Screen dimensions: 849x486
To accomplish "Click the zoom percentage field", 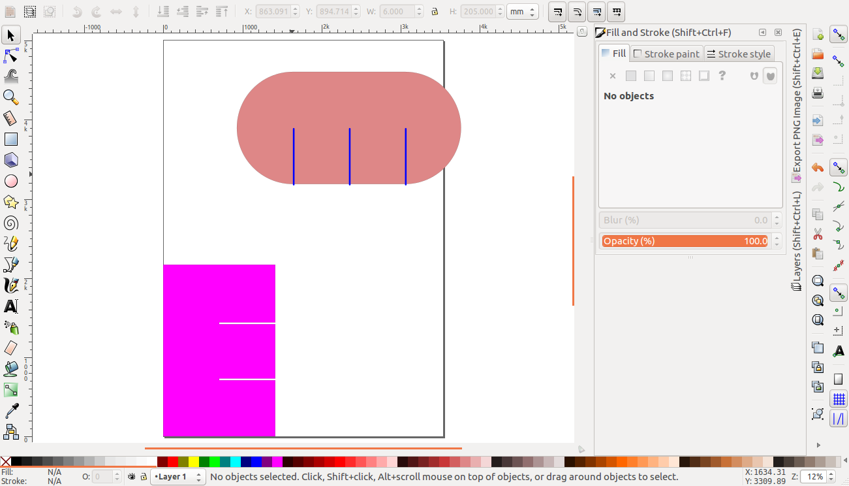I will (812, 477).
